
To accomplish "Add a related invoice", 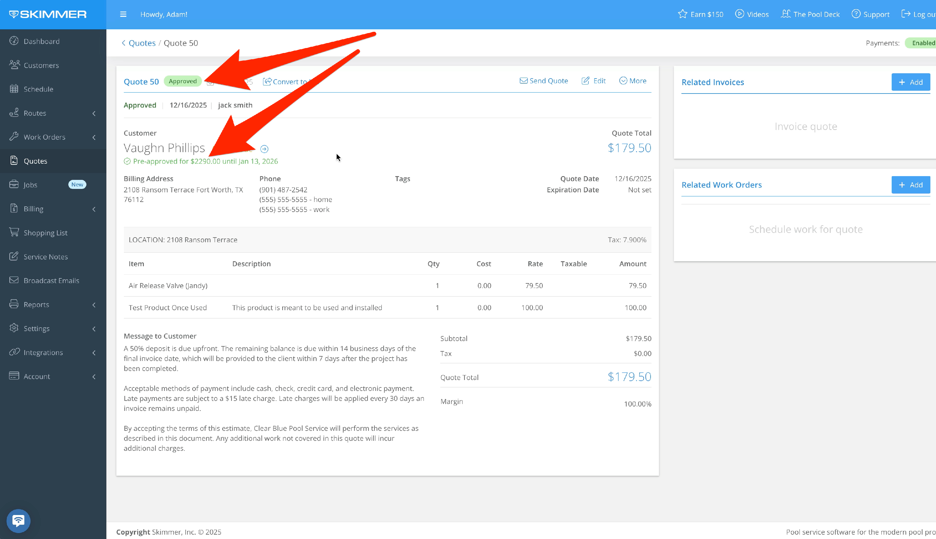I will 910,82.
